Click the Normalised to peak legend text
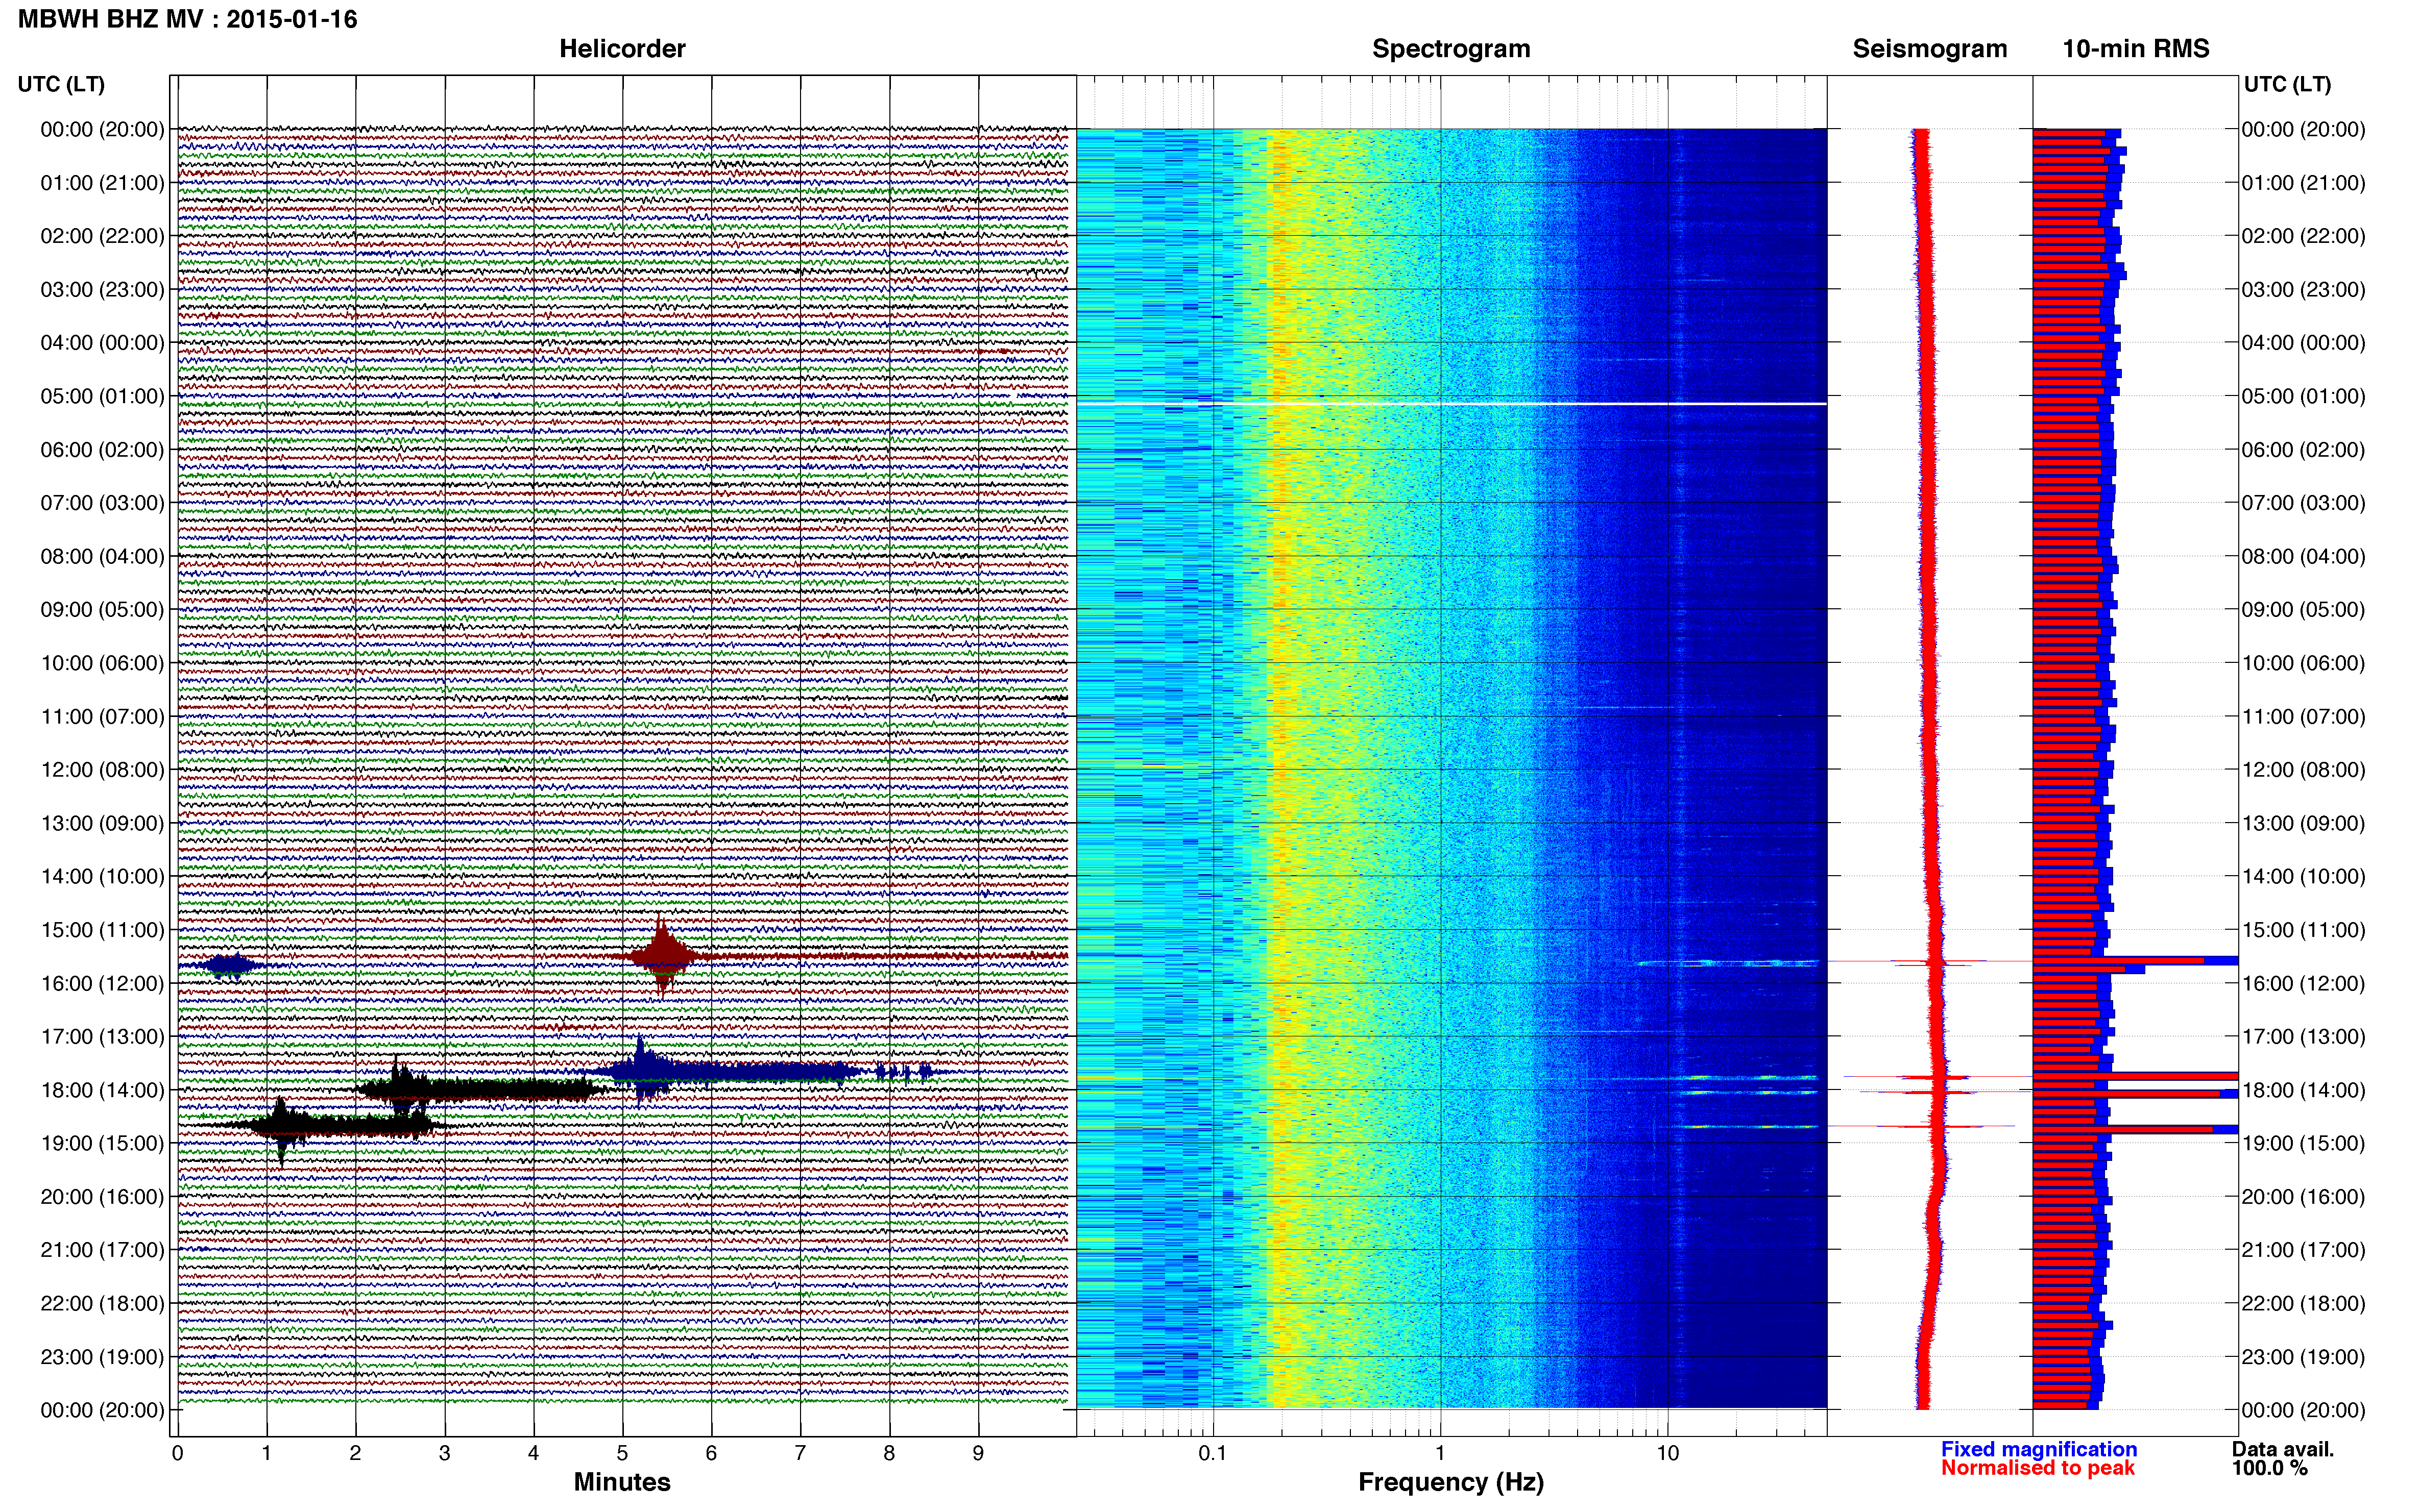The height and width of the screenshot is (1512, 2420). [x=2037, y=1468]
